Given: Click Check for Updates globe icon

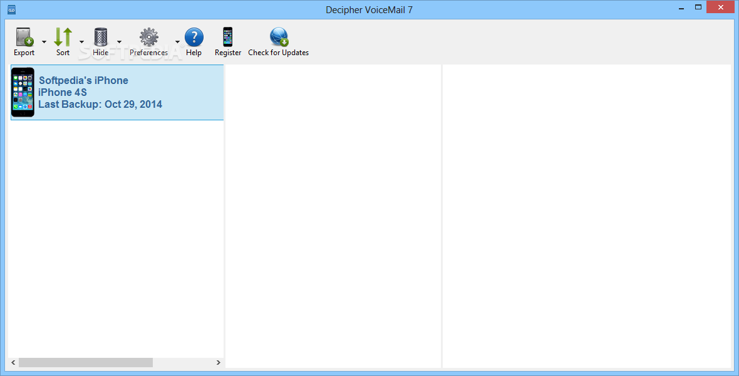Looking at the screenshot, I should tap(279, 37).
